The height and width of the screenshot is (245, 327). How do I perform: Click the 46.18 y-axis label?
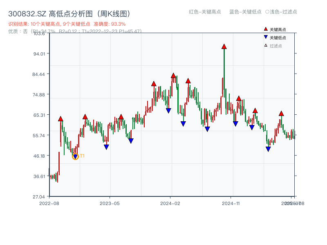[x=39, y=156]
